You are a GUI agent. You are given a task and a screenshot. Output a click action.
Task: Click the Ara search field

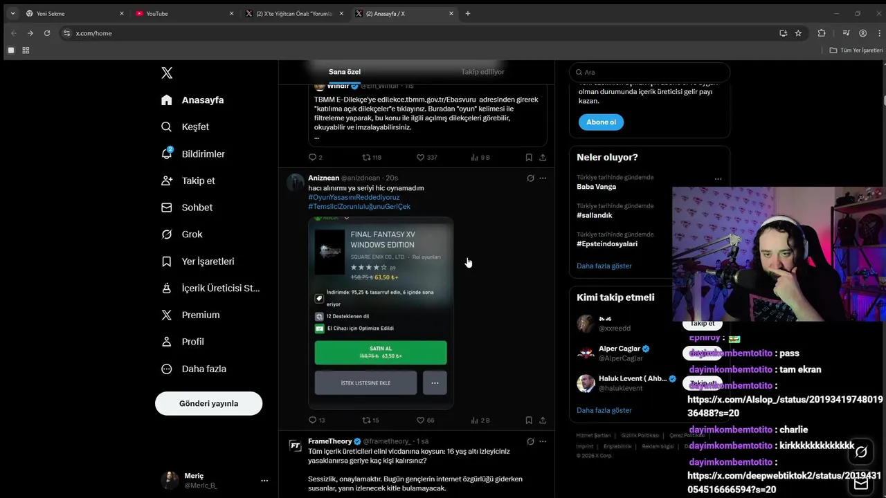pos(649,72)
